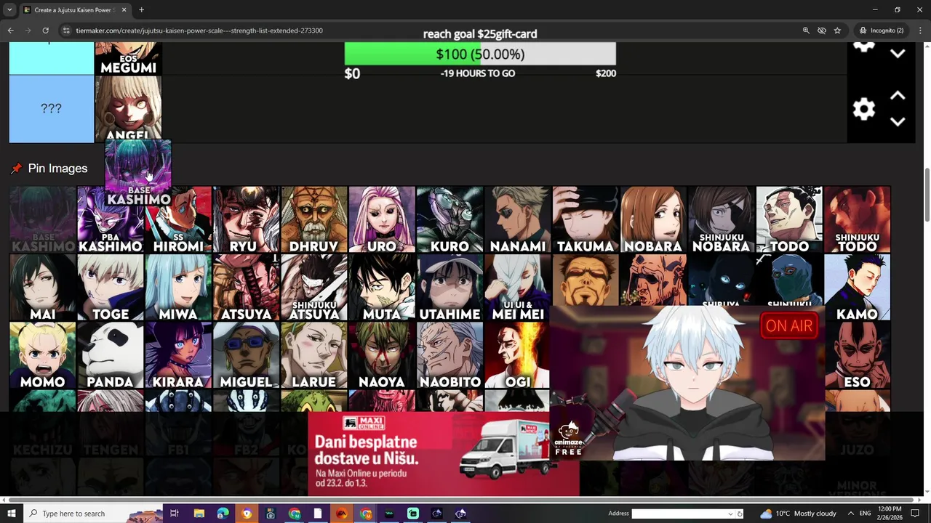
Task: Open the weather widget showing 10°C
Action: [x=799, y=514]
